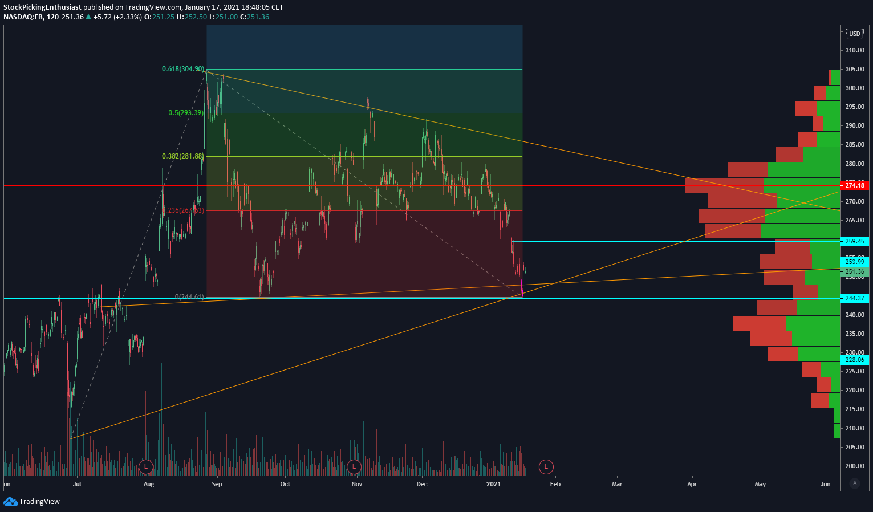The image size is (873, 512).
Task: Click 240.00 on the price scale
Action: [855, 315]
